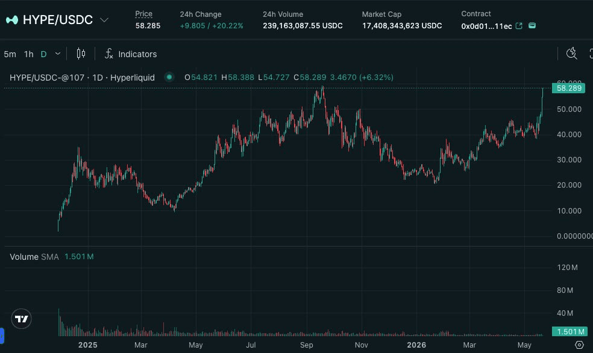
Task: Select the 5m timeframe
Action: [10, 54]
